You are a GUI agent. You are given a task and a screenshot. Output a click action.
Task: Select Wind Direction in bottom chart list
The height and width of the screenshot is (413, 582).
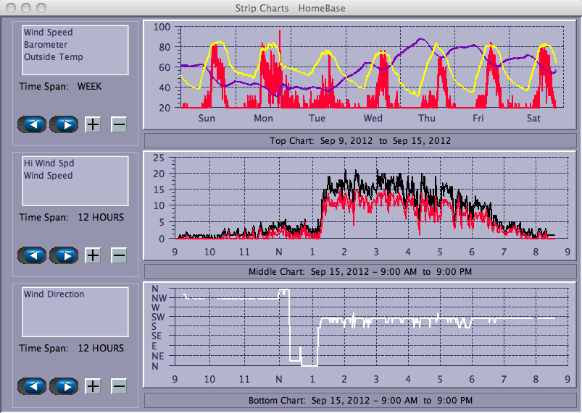point(54,294)
